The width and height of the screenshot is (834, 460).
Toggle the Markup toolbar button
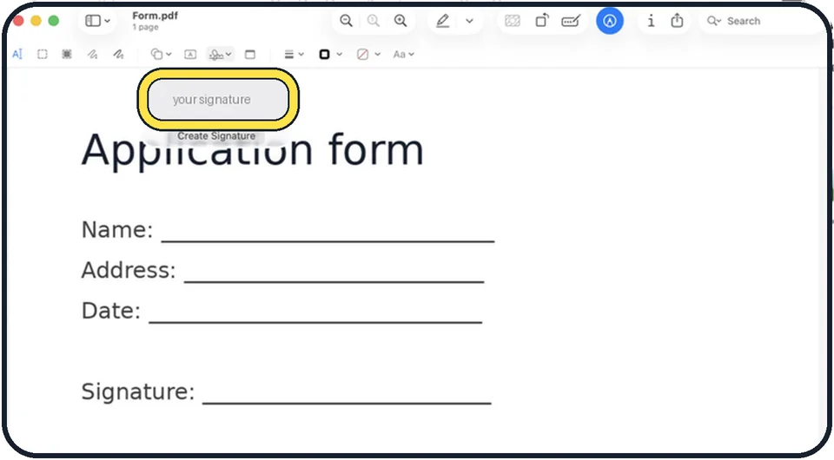pyautogui.click(x=610, y=21)
